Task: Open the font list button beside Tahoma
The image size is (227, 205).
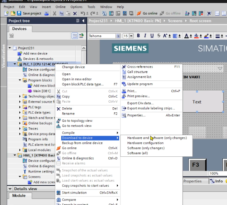Action: (x=118, y=36)
